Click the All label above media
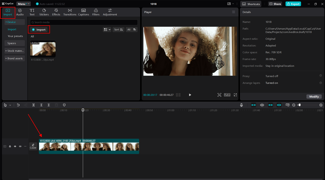The height and width of the screenshot is (180, 325). click(32, 36)
